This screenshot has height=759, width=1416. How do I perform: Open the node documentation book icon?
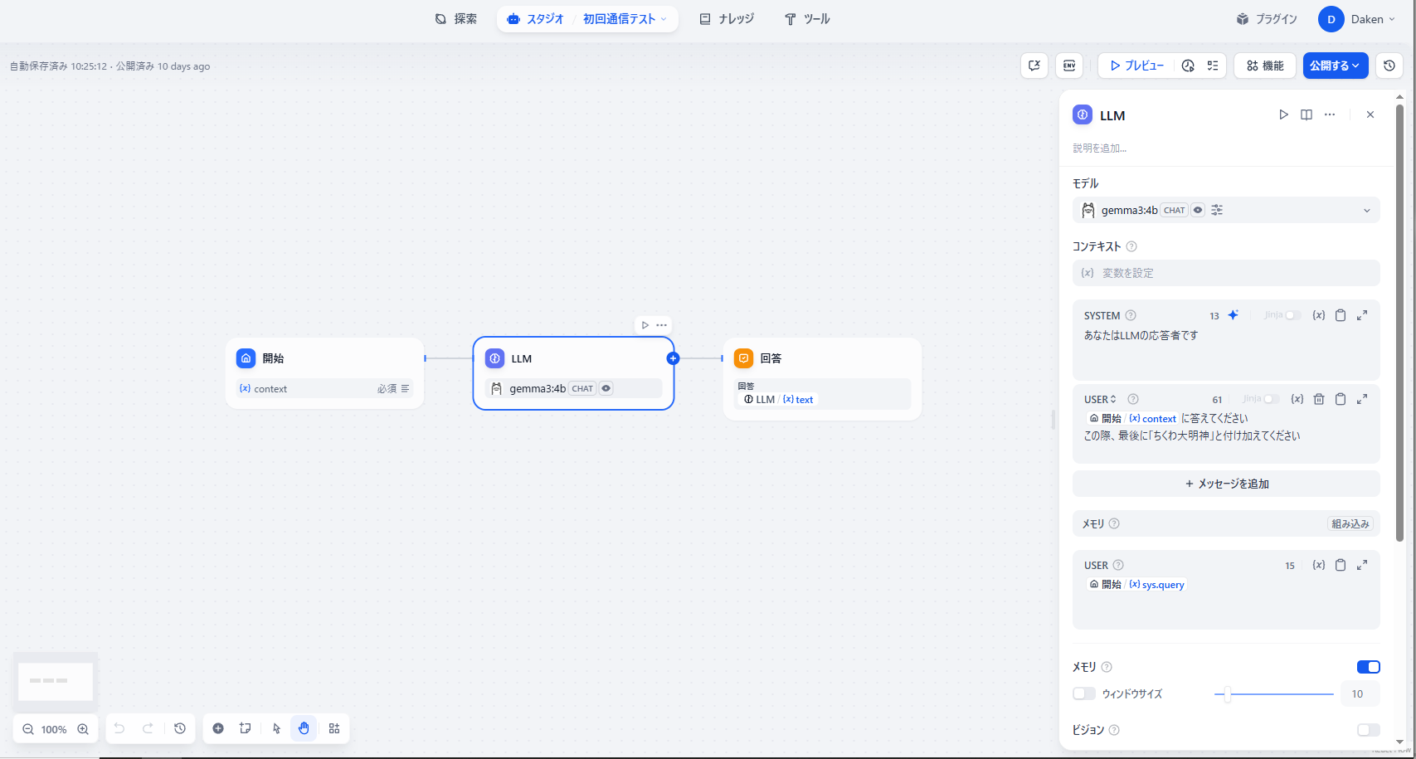click(x=1307, y=114)
